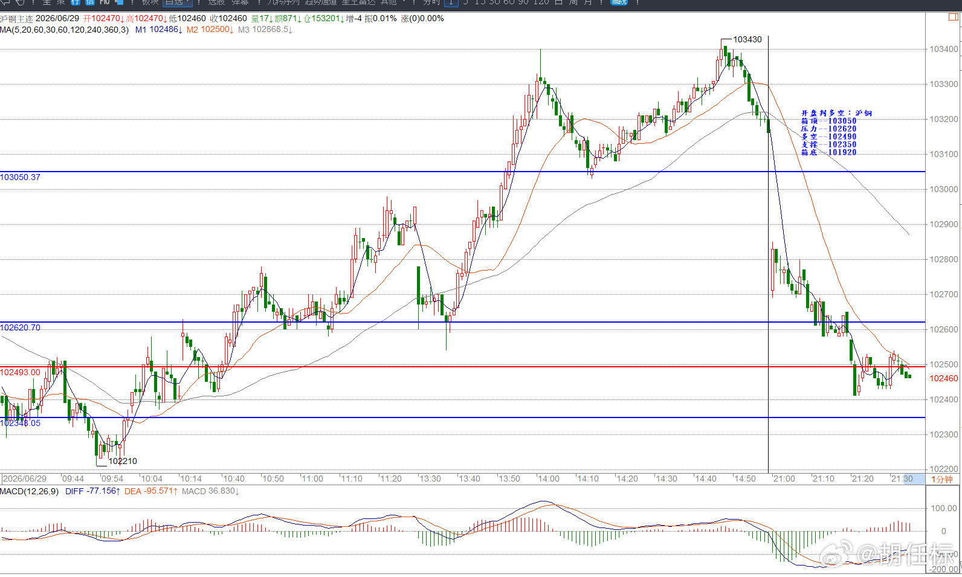Select the 102348.05 horizontal line label
This screenshot has width=962, height=577.
[x=21, y=423]
